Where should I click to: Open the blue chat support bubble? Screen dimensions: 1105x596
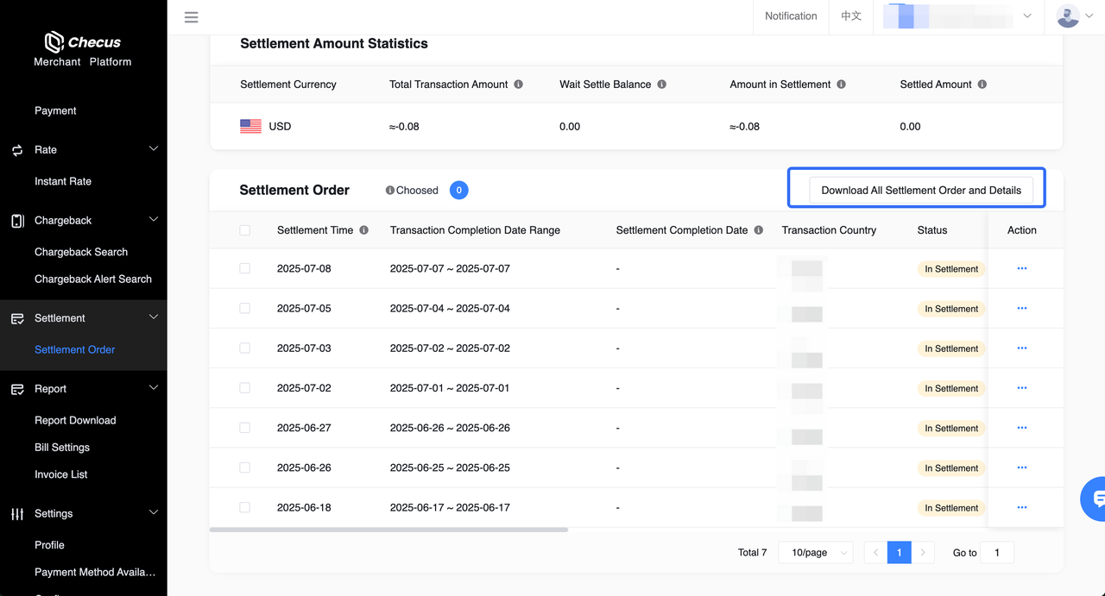[x=1096, y=499]
